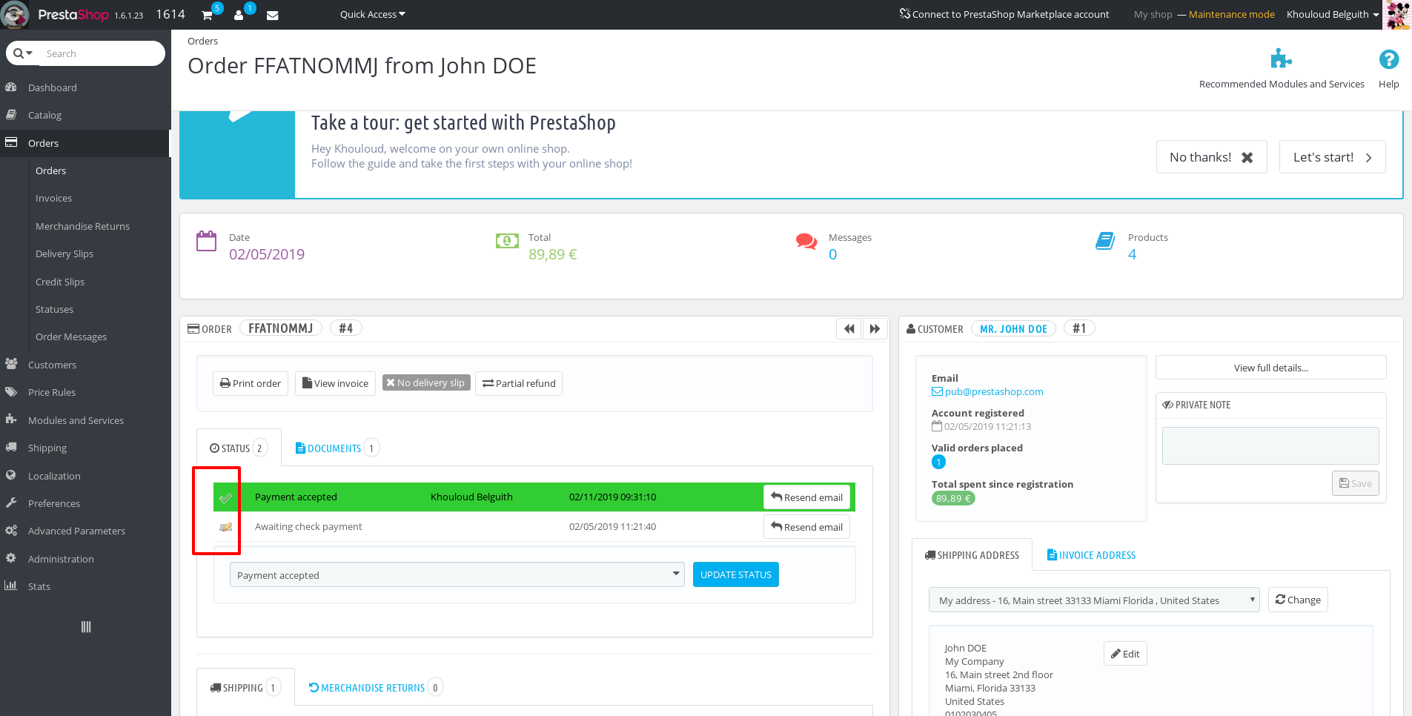This screenshot has height=716, width=1412.
Task: Open the messages envelope icon in top bar
Action: (x=272, y=15)
